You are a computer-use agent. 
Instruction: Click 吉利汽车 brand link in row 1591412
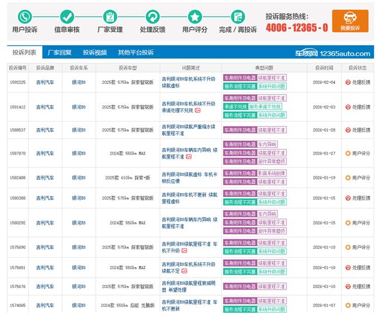(x=45, y=107)
